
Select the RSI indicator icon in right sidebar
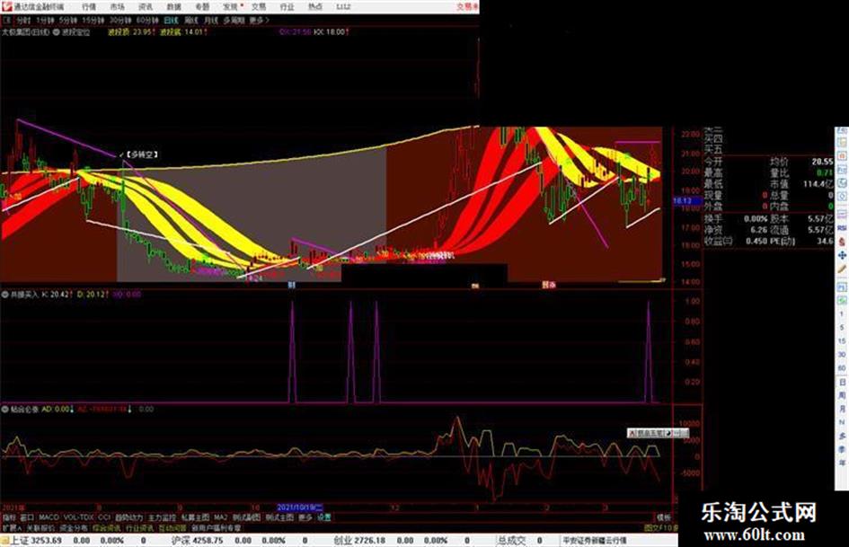click(842, 227)
